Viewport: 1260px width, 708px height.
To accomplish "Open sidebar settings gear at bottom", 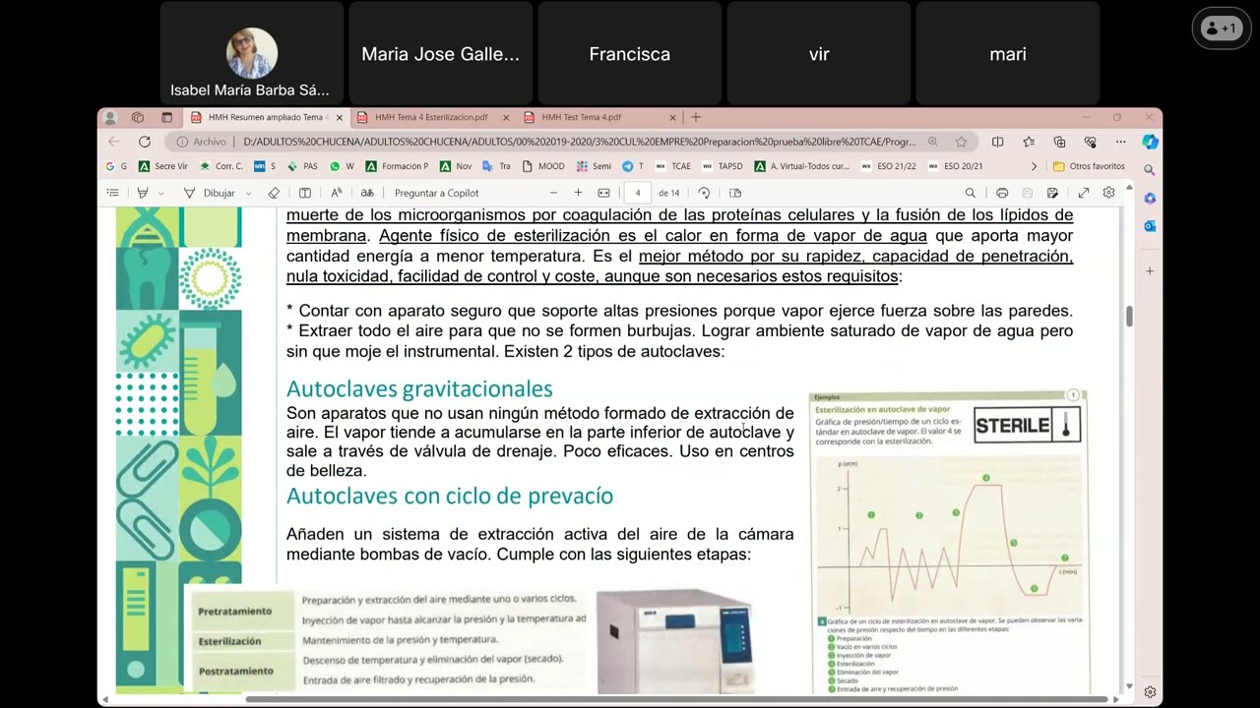I will pos(1150,692).
